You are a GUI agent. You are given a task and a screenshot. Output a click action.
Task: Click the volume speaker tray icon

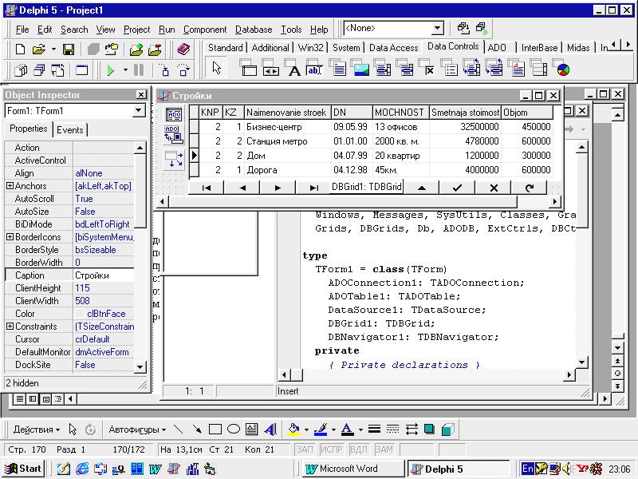click(x=566, y=469)
